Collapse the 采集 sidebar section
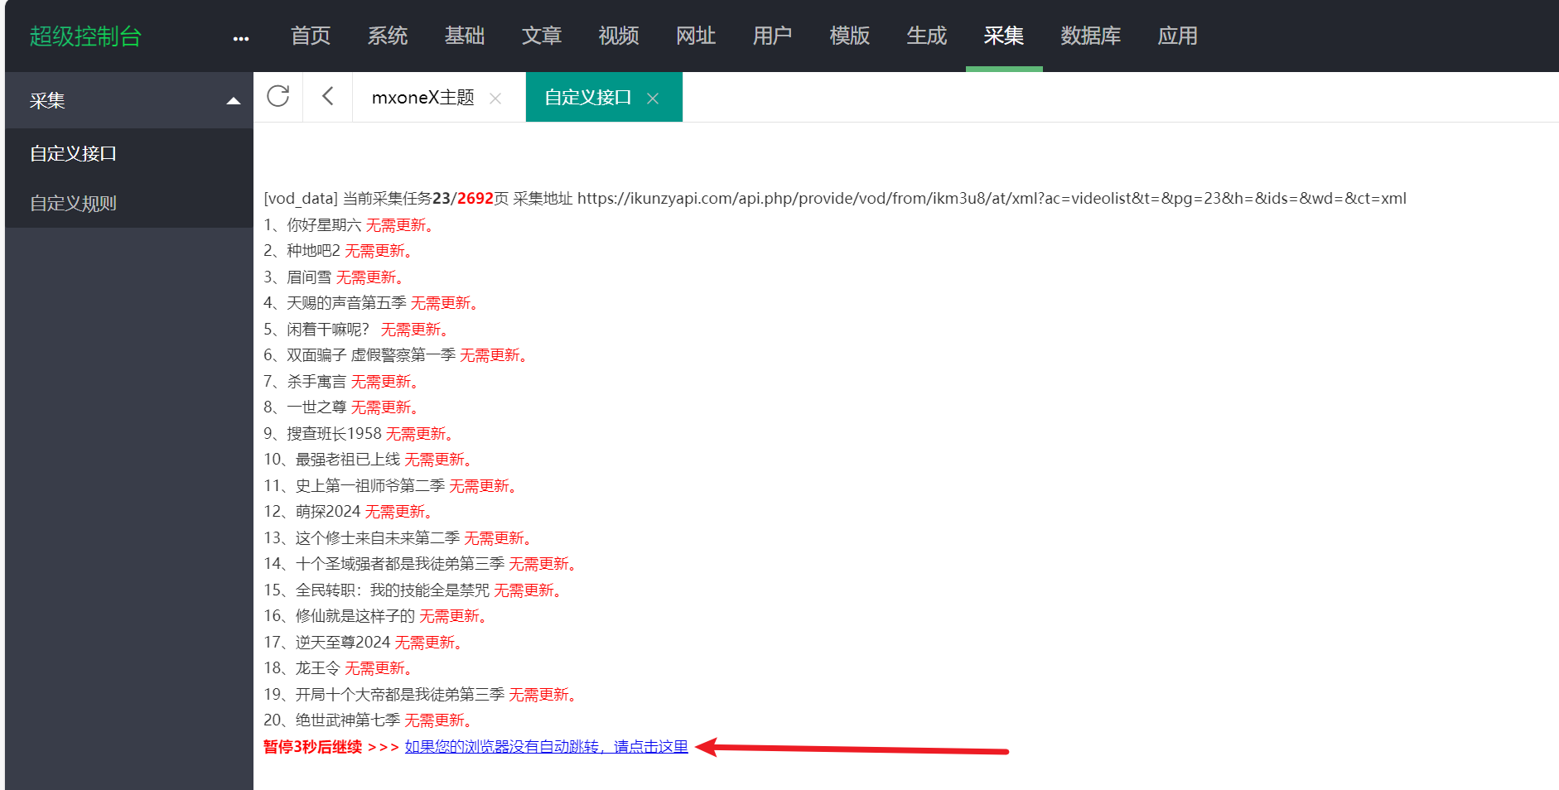The height and width of the screenshot is (790, 1559). 234,101
